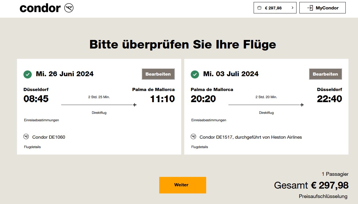Open Flugdetails for the Palma return flight
Viewport: 358px width, 204px height.
(199, 147)
